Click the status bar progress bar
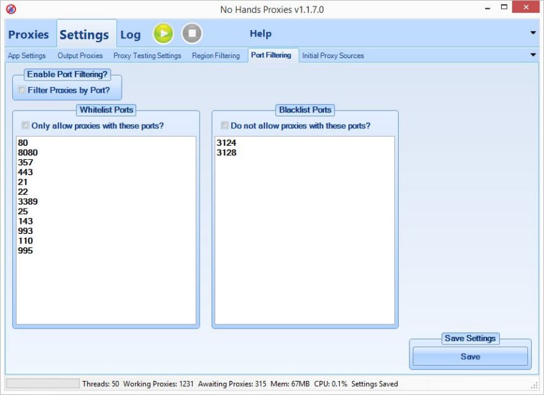The height and width of the screenshot is (395, 544). point(43,383)
